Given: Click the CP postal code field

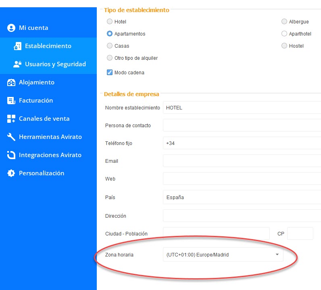Looking at the screenshot, I should point(300,233).
